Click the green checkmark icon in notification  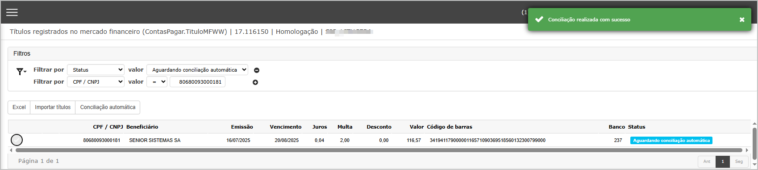click(x=539, y=20)
